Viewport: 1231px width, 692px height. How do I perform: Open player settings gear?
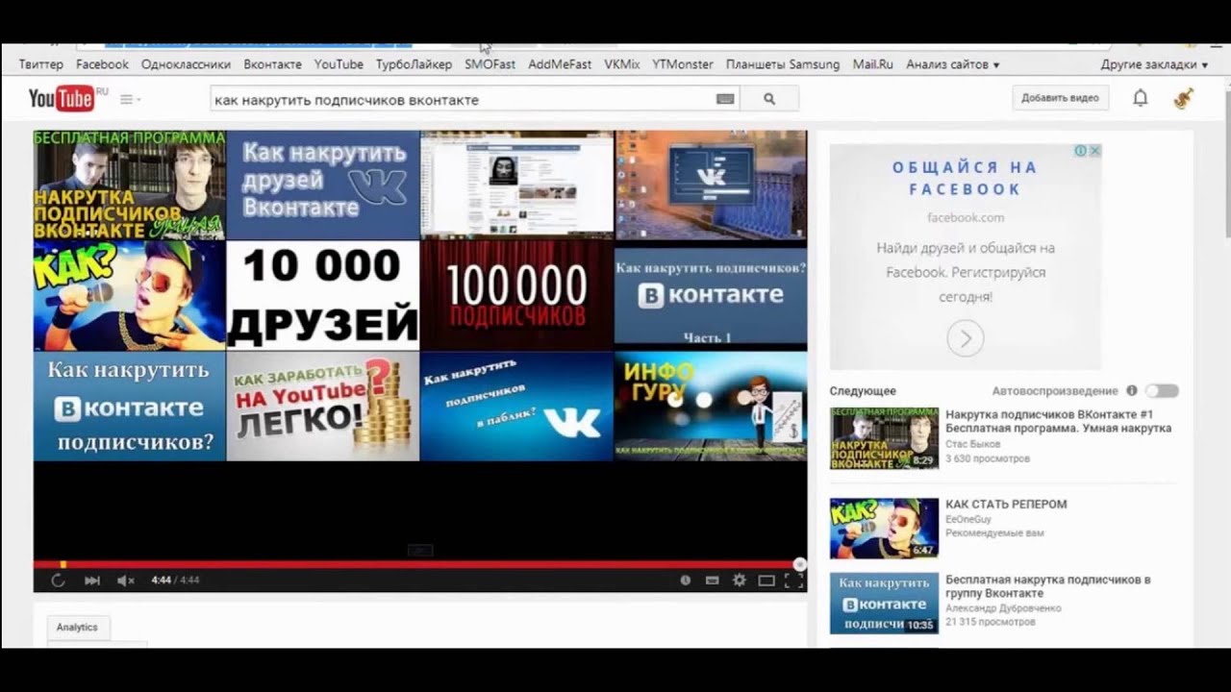(x=740, y=581)
